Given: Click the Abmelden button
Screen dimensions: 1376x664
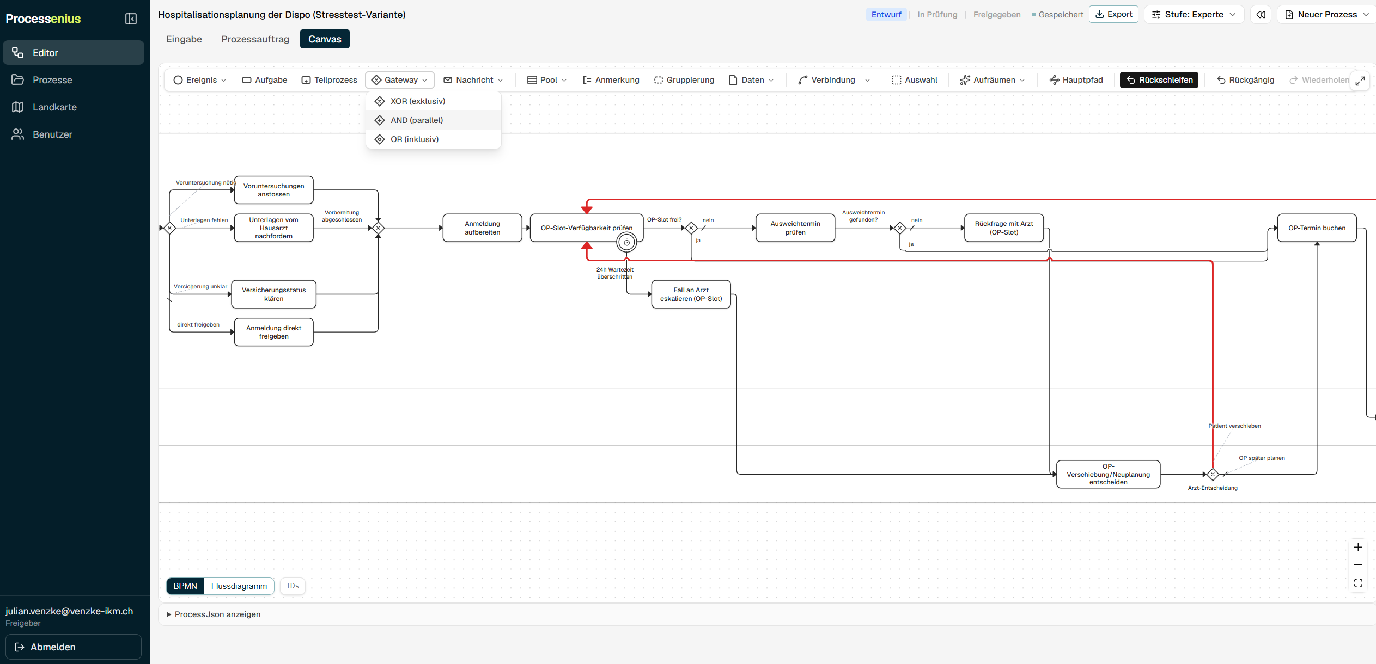Looking at the screenshot, I should [74, 647].
